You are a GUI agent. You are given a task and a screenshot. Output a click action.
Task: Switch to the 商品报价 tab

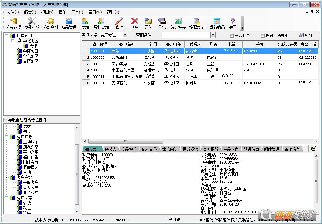[x=129, y=149]
